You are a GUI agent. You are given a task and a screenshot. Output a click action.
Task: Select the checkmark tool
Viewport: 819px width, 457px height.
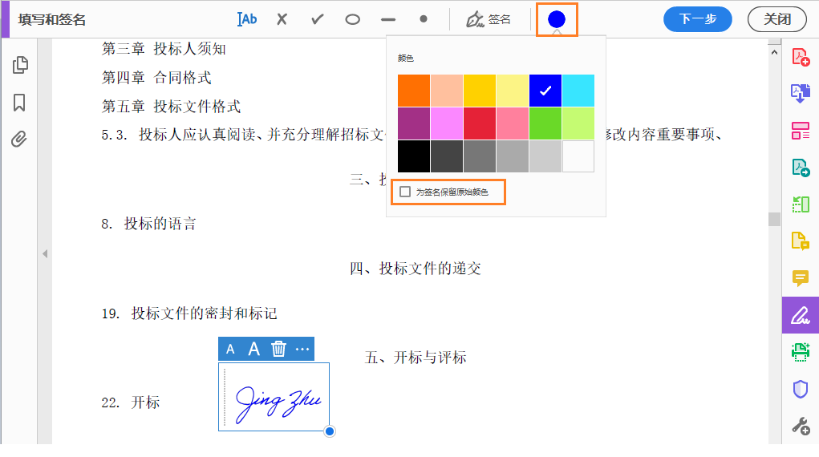[318, 19]
